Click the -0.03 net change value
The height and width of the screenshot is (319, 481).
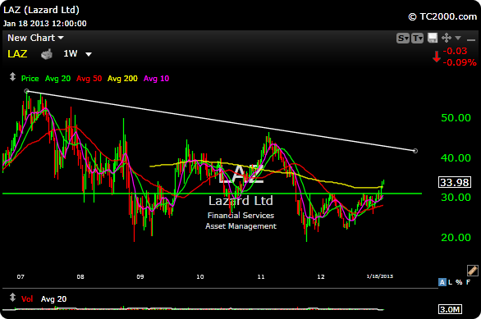455,51
